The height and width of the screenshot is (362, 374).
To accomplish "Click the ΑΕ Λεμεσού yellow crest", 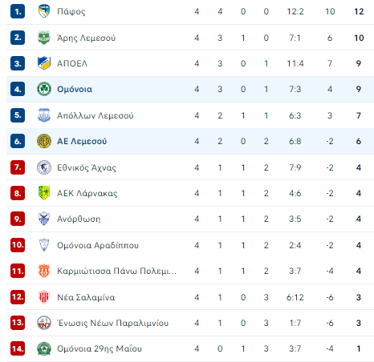I will pos(44,141).
